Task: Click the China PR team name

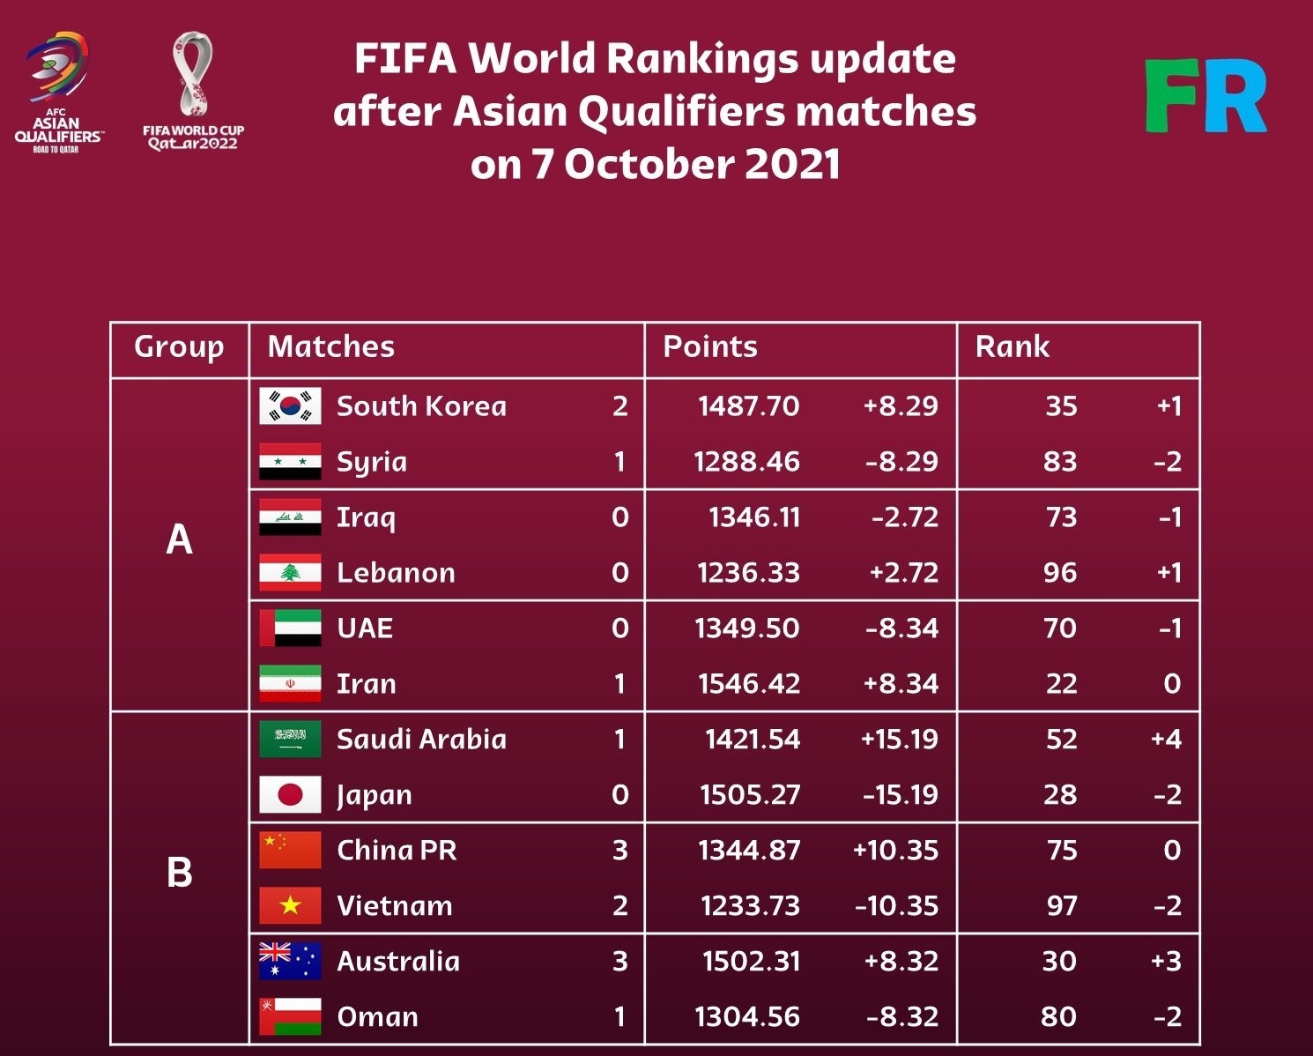Action: pyautogui.click(x=397, y=851)
